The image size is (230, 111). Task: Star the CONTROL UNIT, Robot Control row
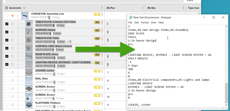(13, 48)
